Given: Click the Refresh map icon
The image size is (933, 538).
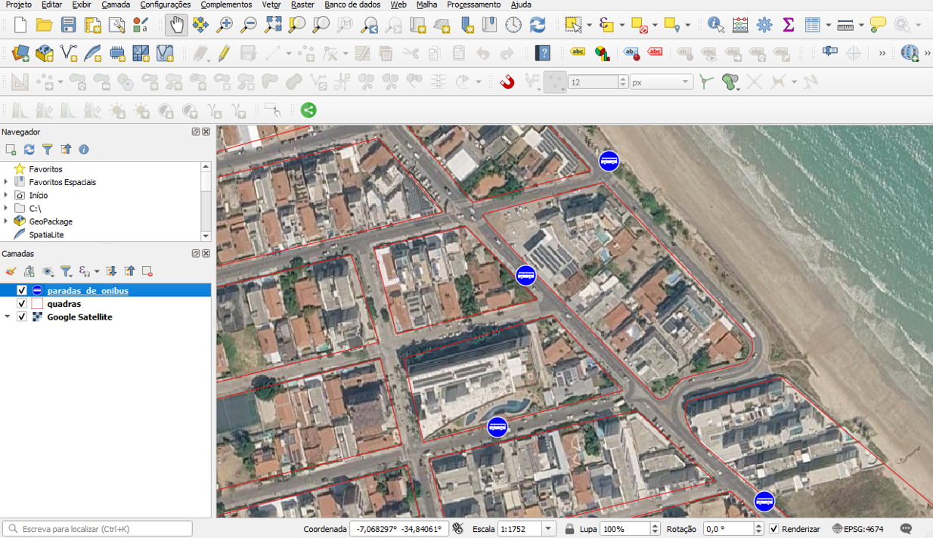Looking at the screenshot, I should 538,25.
